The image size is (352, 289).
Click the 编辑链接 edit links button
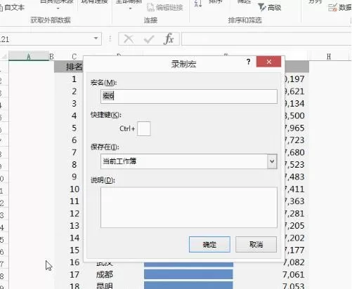click(x=165, y=8)
